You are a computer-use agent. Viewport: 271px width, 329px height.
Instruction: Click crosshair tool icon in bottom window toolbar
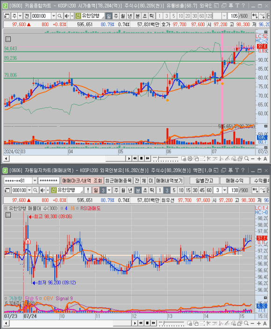255,190
